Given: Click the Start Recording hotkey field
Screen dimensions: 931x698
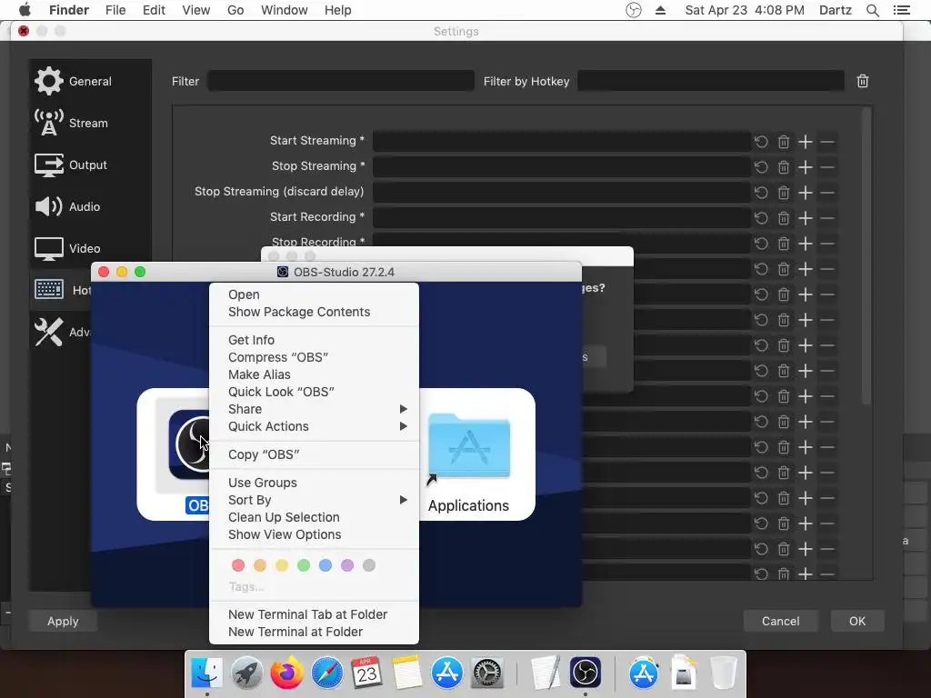Looking at the screenshot, I should pos(562,218).
